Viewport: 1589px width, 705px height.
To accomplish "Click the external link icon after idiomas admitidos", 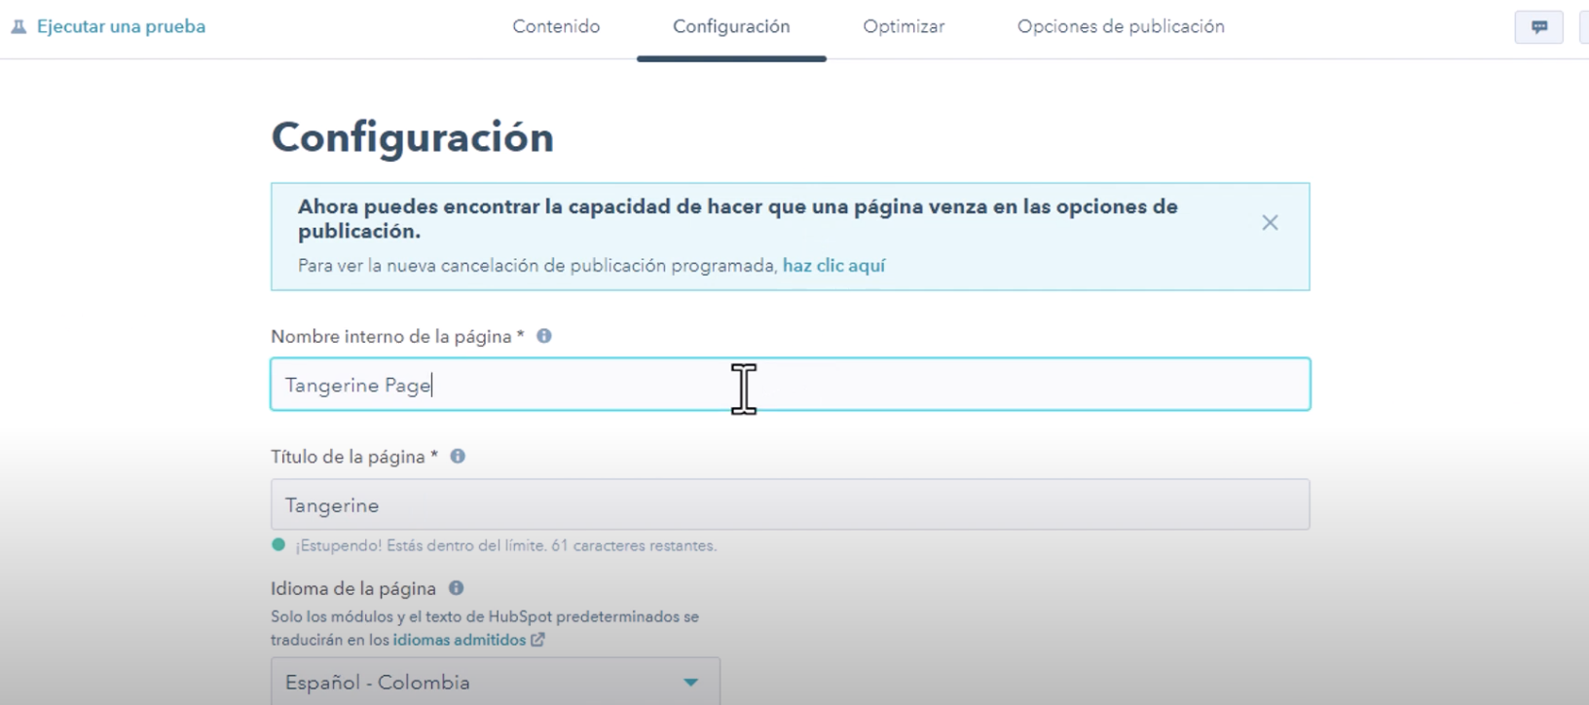I will click(537, 640).
